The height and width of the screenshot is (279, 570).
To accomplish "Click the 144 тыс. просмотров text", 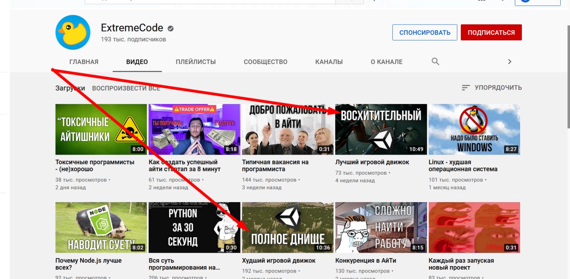I will [269, 180].
